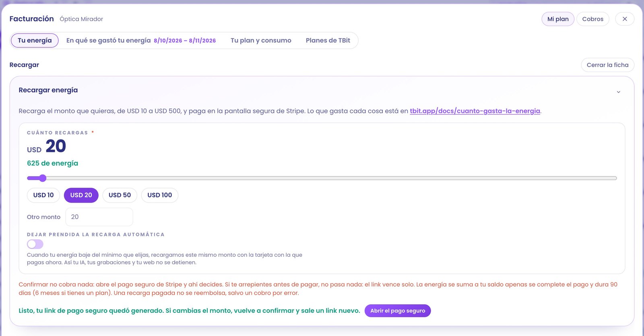Choose the USD 10 preset amount
Viewport: 644px width, 336px height.
pyautogui.click(x=43, y=195)
